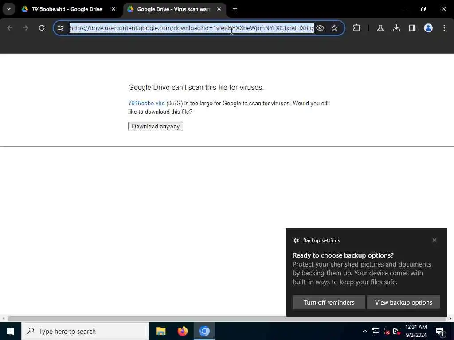454x340 pixels.
Task: Show hidden system tray icons
Action: point(365,331)
